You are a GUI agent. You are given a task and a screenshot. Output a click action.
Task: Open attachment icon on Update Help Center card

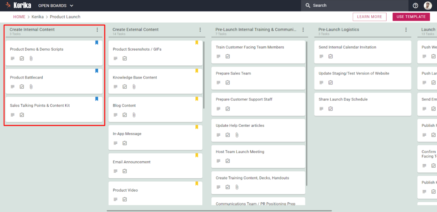click(237, 135)
